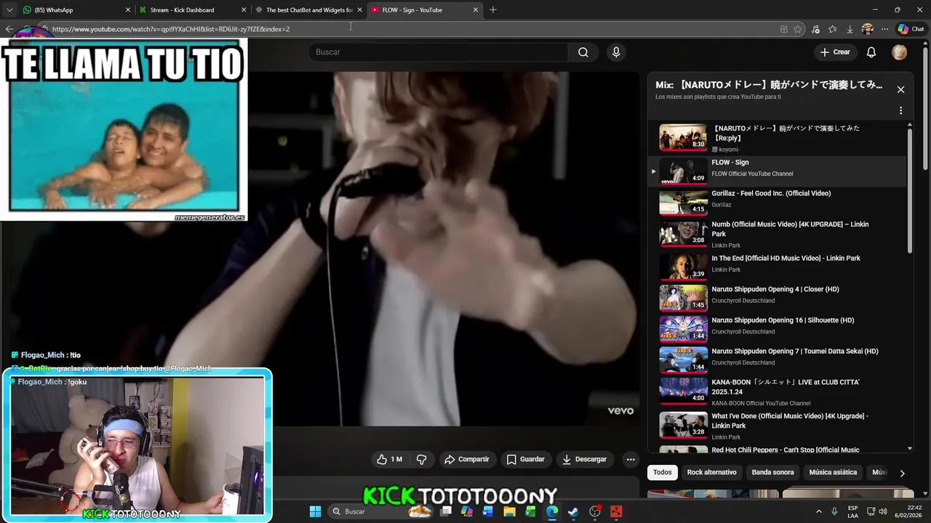Open media control music icon in toolbar
Screen dimensions: 931x523
point(815,29)
